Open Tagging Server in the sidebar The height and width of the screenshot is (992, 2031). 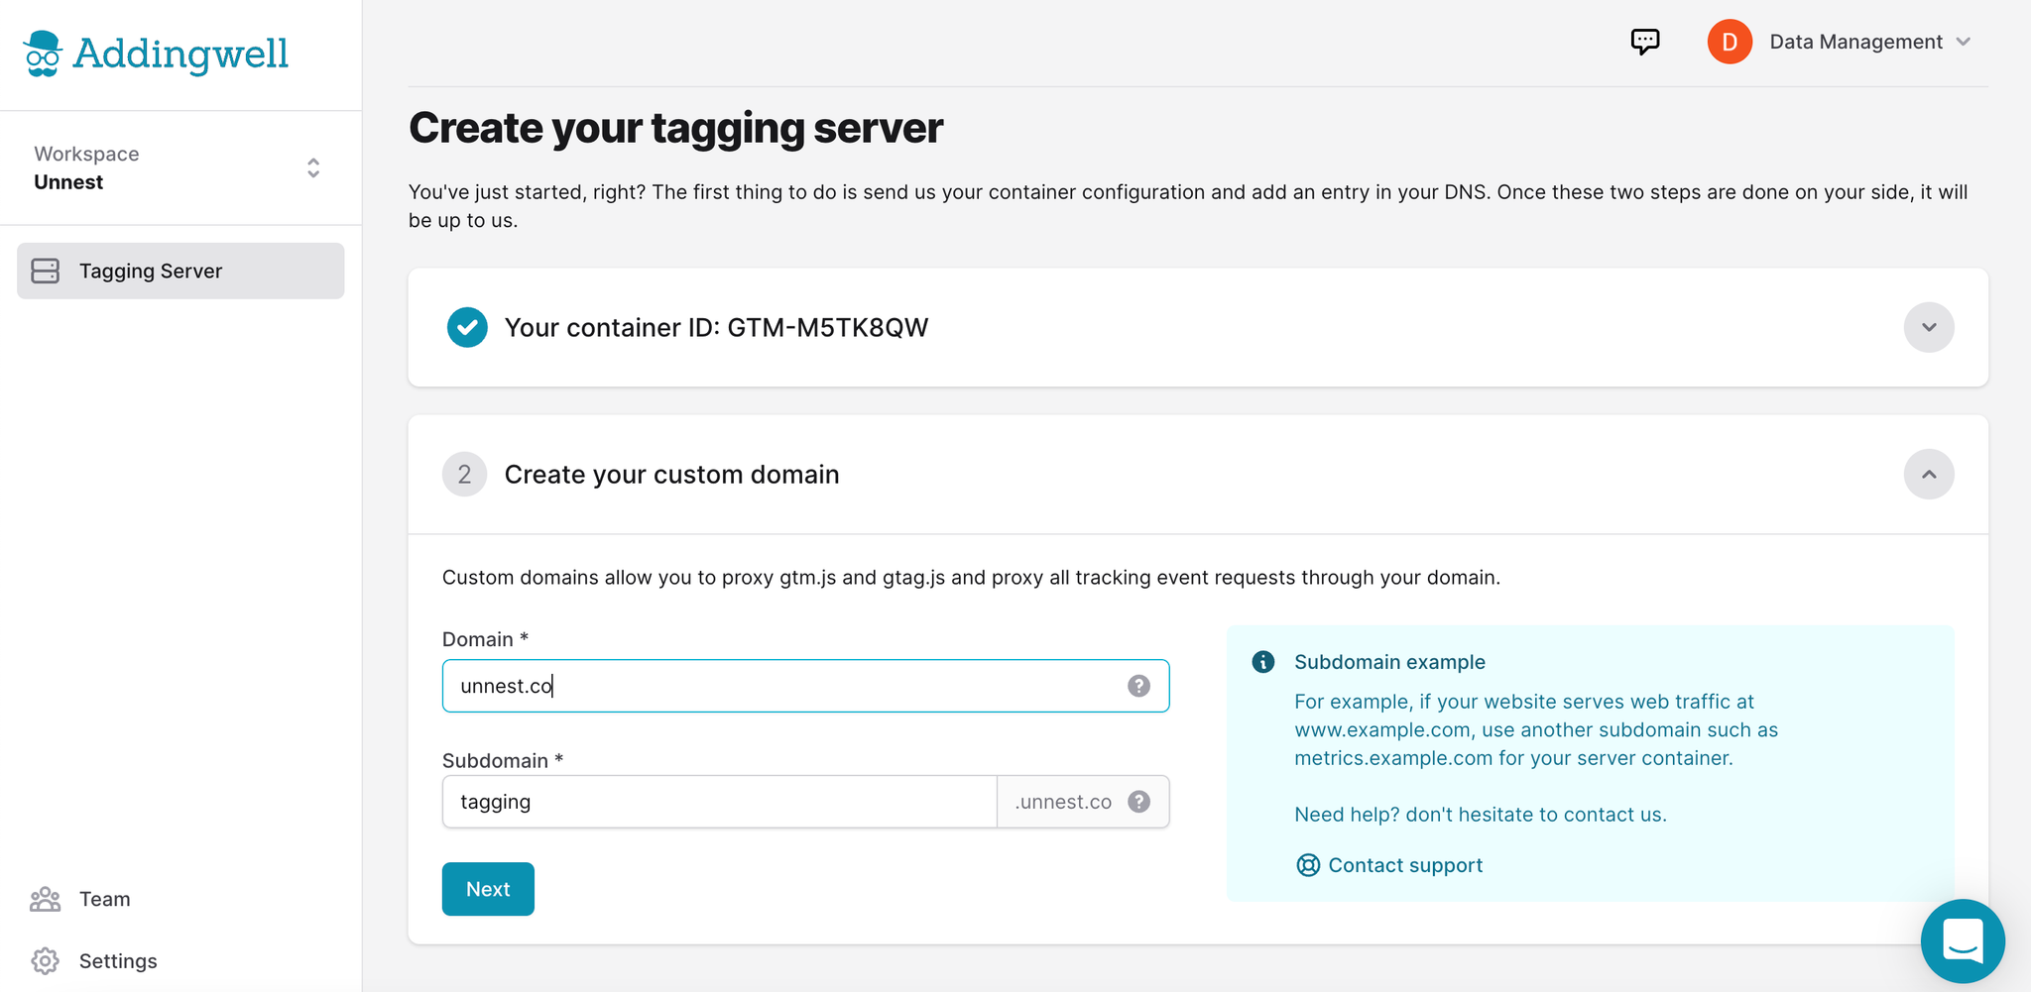coord(180,271)
